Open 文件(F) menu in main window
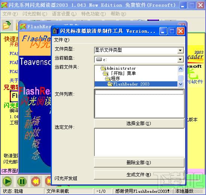206x195 pixels. pos(10,14)
